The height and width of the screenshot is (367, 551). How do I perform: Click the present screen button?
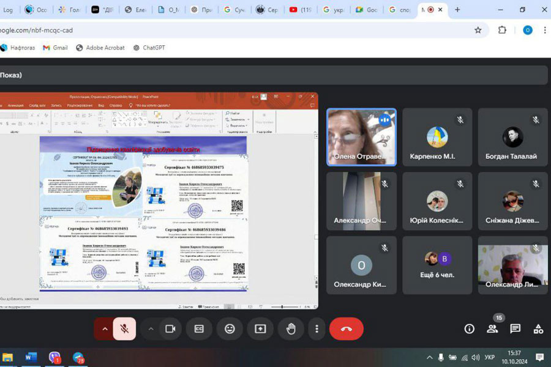tap(260, 329)
